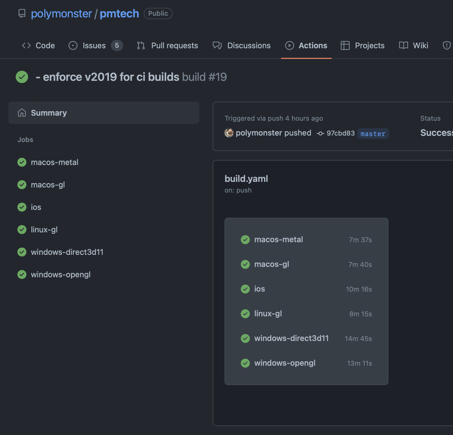The width and height of the screenshot is (453, 435).
Task: Open the Wiki tab
Action: pyautogui.click(x=413, y=45)
